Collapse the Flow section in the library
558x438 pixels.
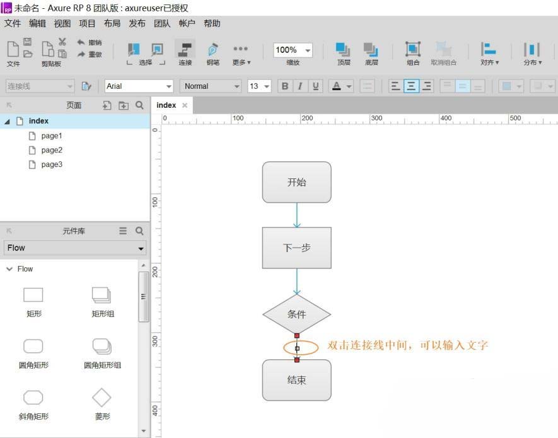pyautogui.click(x=10, y=268)
